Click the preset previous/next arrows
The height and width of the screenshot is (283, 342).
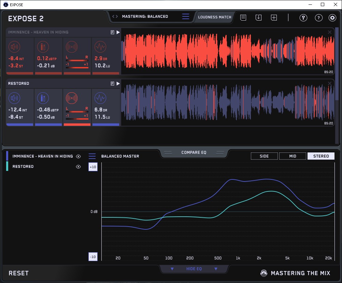point(115,16)
